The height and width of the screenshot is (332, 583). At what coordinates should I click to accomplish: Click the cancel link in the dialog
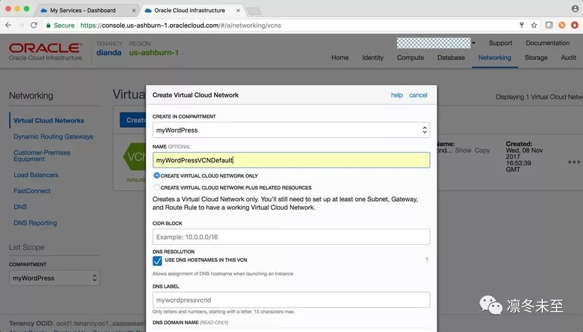[418, 95]
